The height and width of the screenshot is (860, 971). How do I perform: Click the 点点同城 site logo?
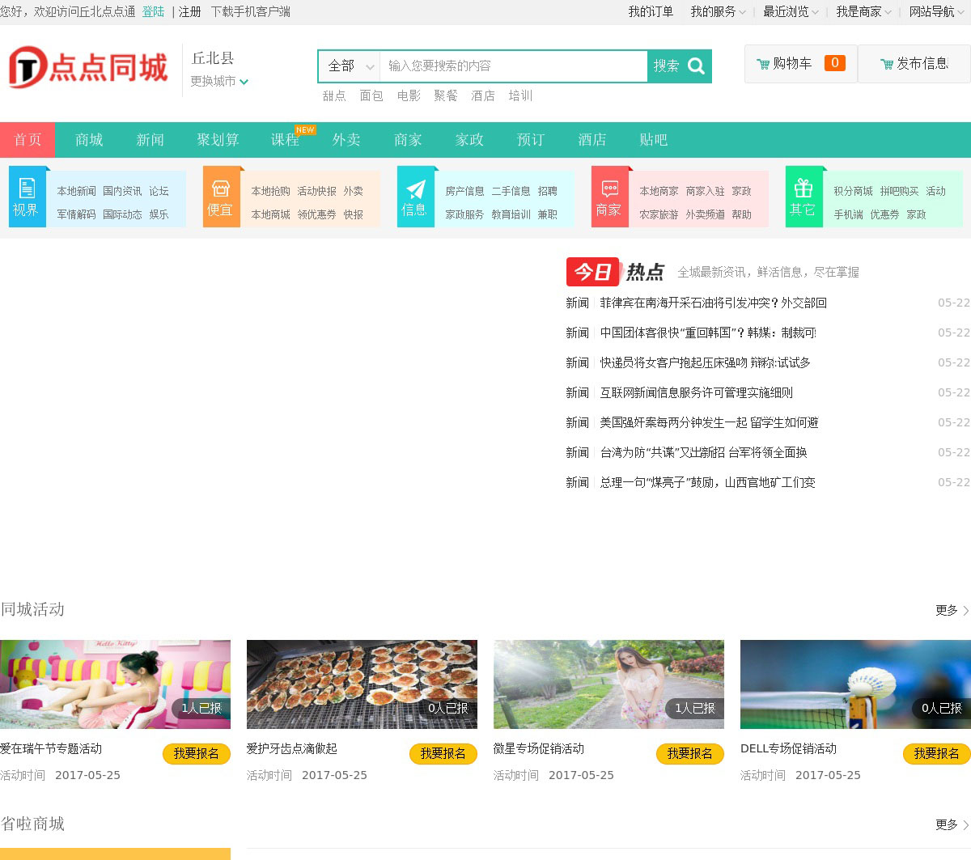tap(87, 68)
